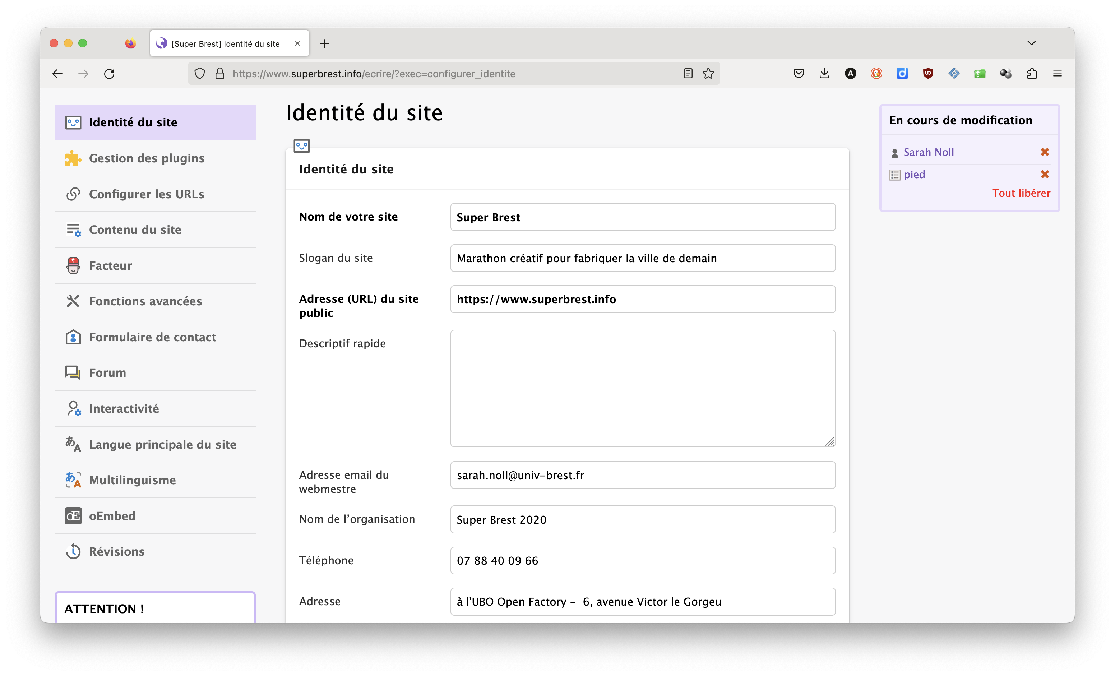Screen dimensions: 1115x676
Task: Click inside the Descriptif rapide textarea
Action: [x=643, y=388]
